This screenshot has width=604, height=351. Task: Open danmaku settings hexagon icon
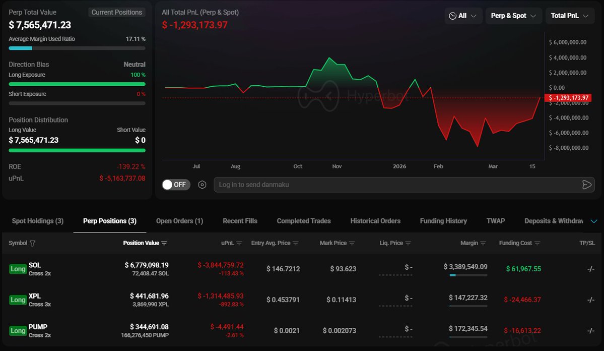(202, 185)
